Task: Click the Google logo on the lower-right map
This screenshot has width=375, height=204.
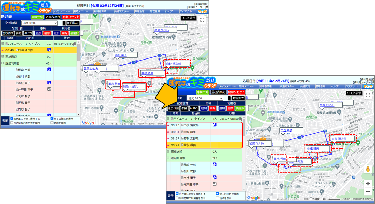Action: [x=254, y=198]
